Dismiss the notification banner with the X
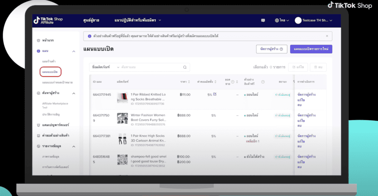The image size is (378, 196). click(327, 36)
